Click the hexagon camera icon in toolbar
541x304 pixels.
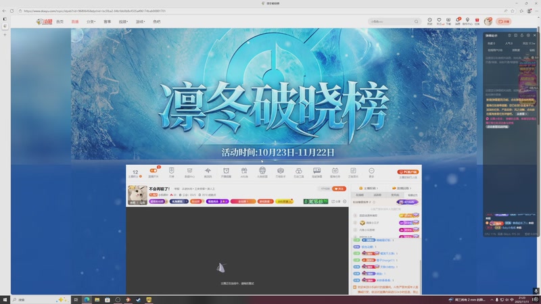[x=281, y=171]
